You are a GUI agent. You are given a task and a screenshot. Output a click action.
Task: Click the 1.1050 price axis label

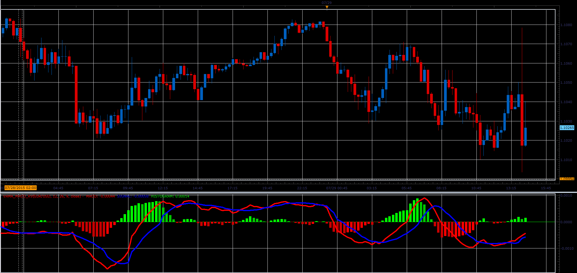pos(566,83)
